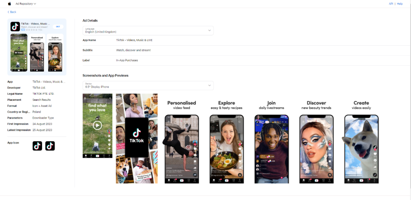Click the second TikTok app icon under App Icon
411x200 pixels.
50,146
